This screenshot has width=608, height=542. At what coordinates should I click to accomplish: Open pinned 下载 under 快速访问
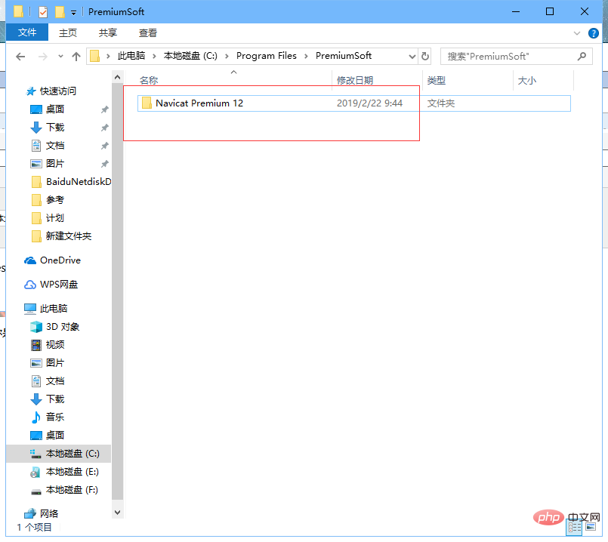[x=54, y=128]
